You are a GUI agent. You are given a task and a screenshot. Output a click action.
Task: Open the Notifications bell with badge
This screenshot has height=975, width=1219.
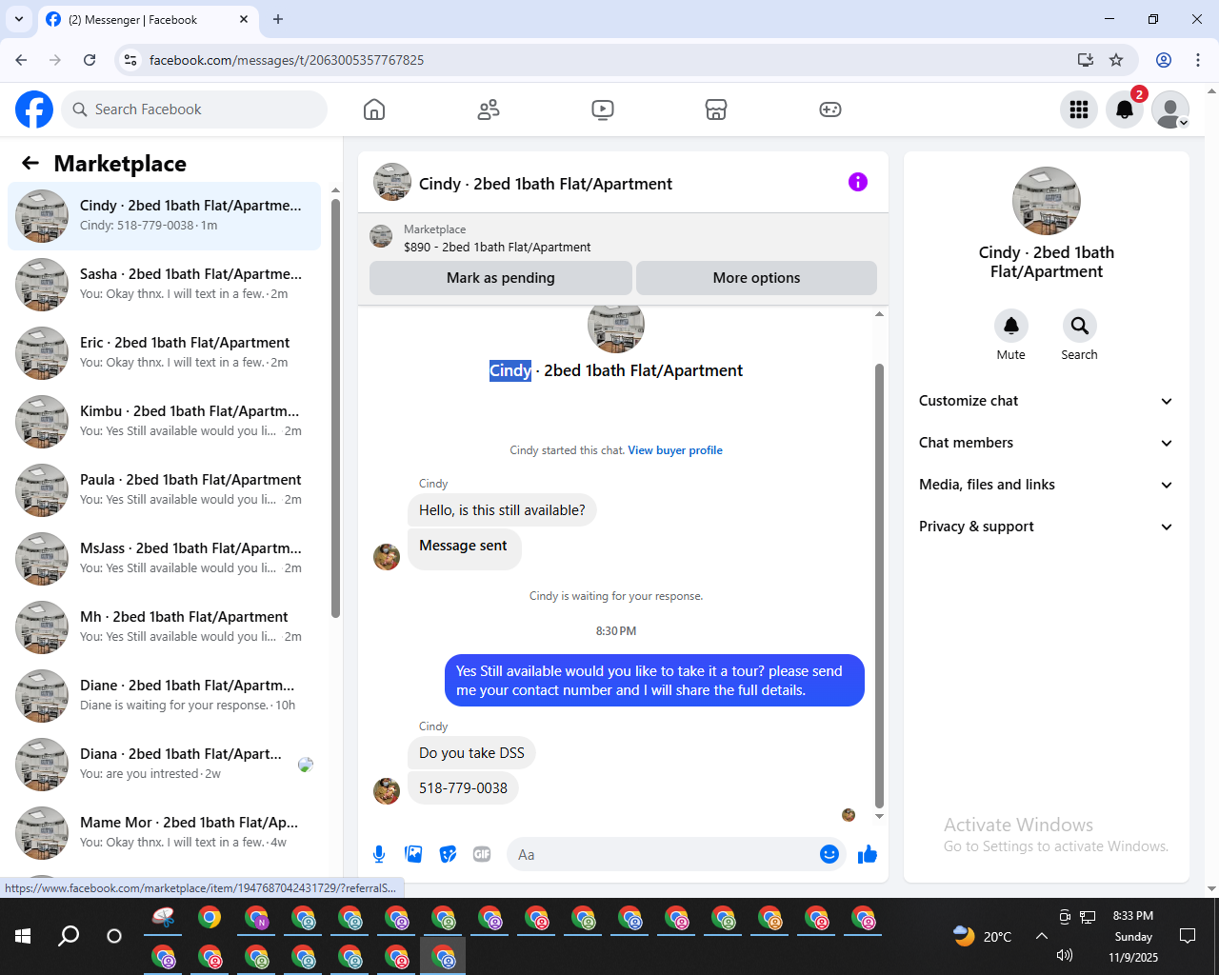1125,109
